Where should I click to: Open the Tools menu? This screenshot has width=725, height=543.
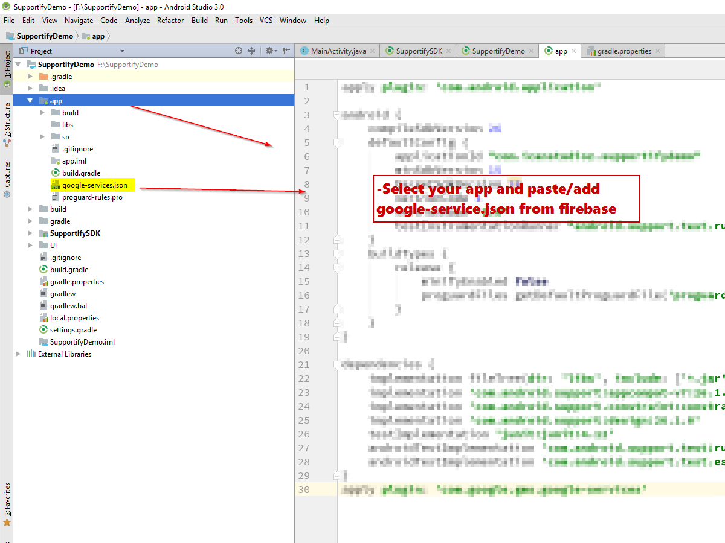click(243, 21)
